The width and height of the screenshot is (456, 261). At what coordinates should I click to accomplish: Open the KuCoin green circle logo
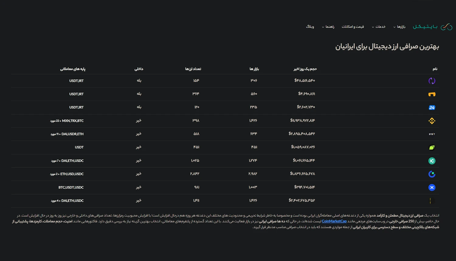pyautogui.click(x=432, y=161)
